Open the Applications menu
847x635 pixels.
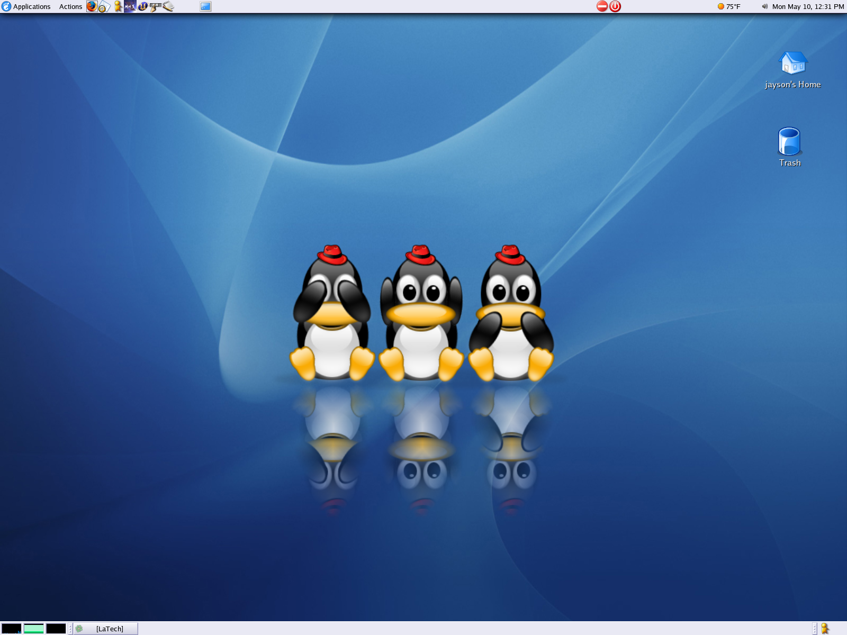[x=26, y=6]
